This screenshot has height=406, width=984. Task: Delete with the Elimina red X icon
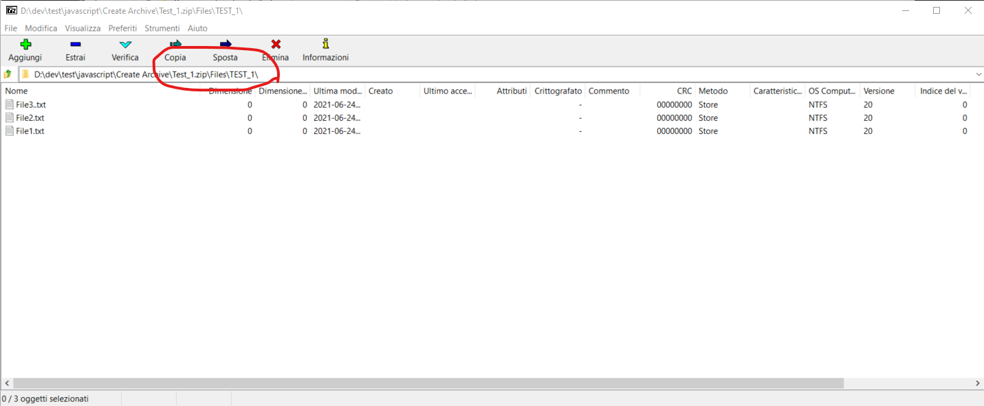tap(276, 45)
